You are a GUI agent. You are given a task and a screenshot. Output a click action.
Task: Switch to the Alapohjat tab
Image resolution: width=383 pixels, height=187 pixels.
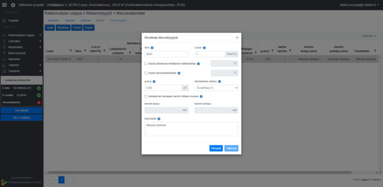85,20
